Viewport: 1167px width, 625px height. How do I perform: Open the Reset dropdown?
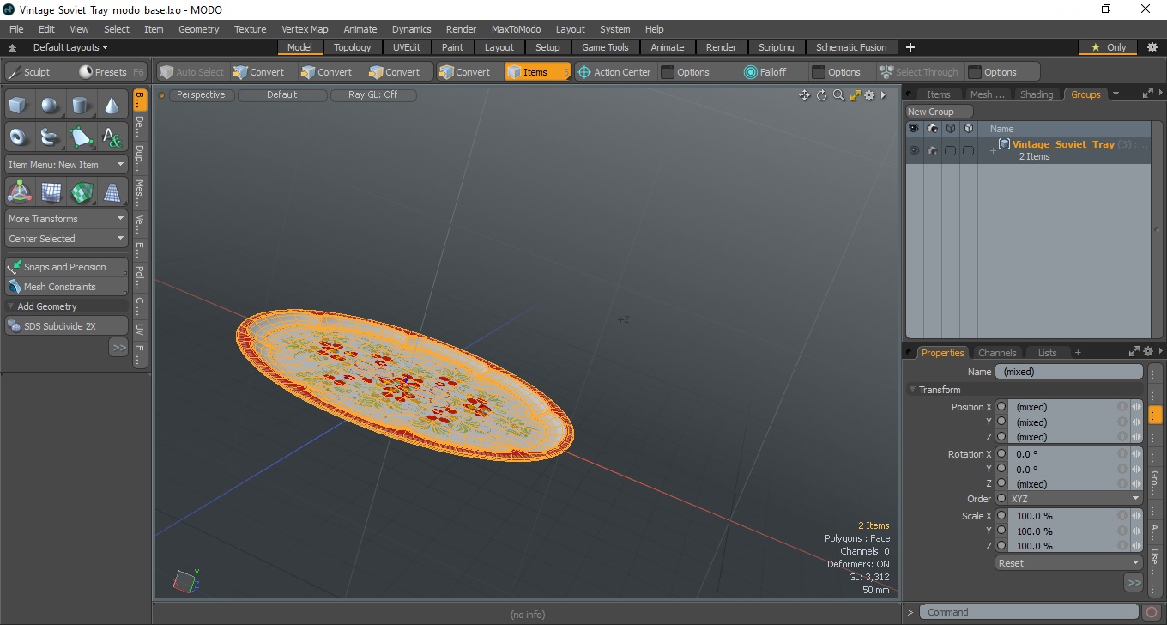[x=1068, y=563]
